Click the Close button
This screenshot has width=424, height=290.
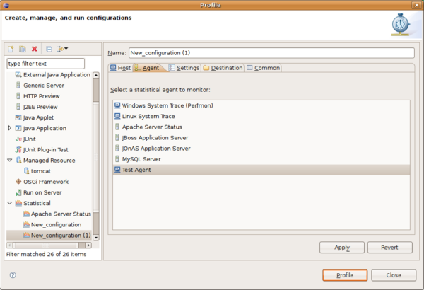pos(394,275)
